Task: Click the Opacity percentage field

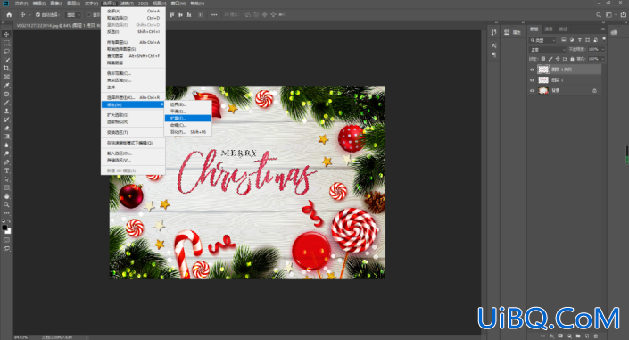Action: point(594,49)
